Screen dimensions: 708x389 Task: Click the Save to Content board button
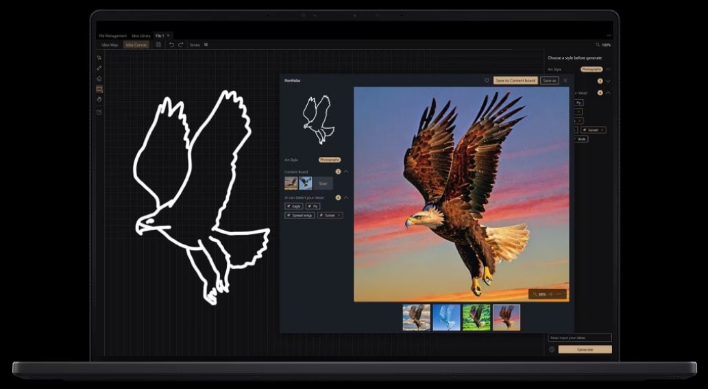point(515,80)
